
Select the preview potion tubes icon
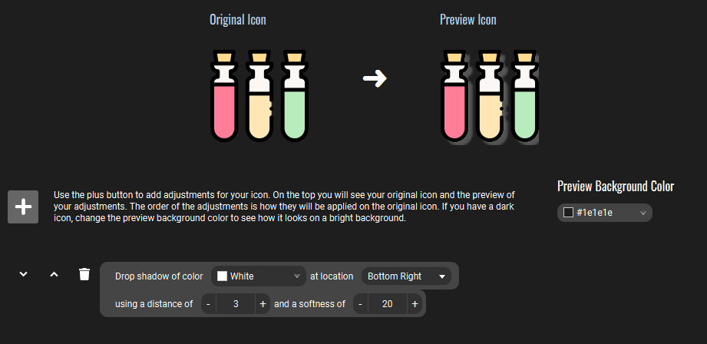(490, 97)
